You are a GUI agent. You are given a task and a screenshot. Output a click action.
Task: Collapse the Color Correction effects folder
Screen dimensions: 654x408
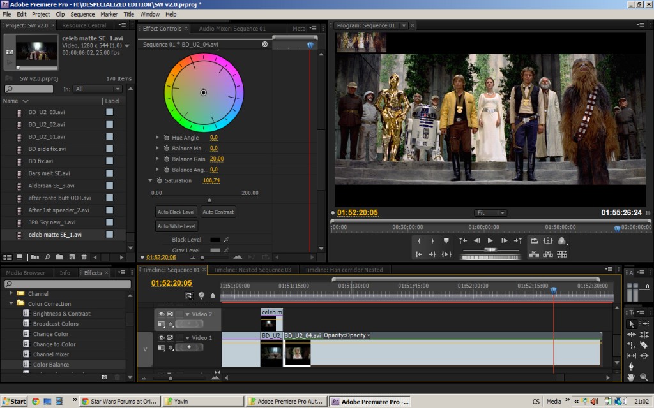coord(11,303)
